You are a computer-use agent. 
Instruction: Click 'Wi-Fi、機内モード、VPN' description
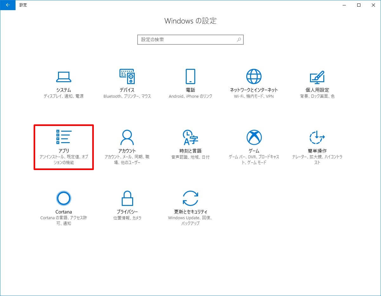pos(254,96)
